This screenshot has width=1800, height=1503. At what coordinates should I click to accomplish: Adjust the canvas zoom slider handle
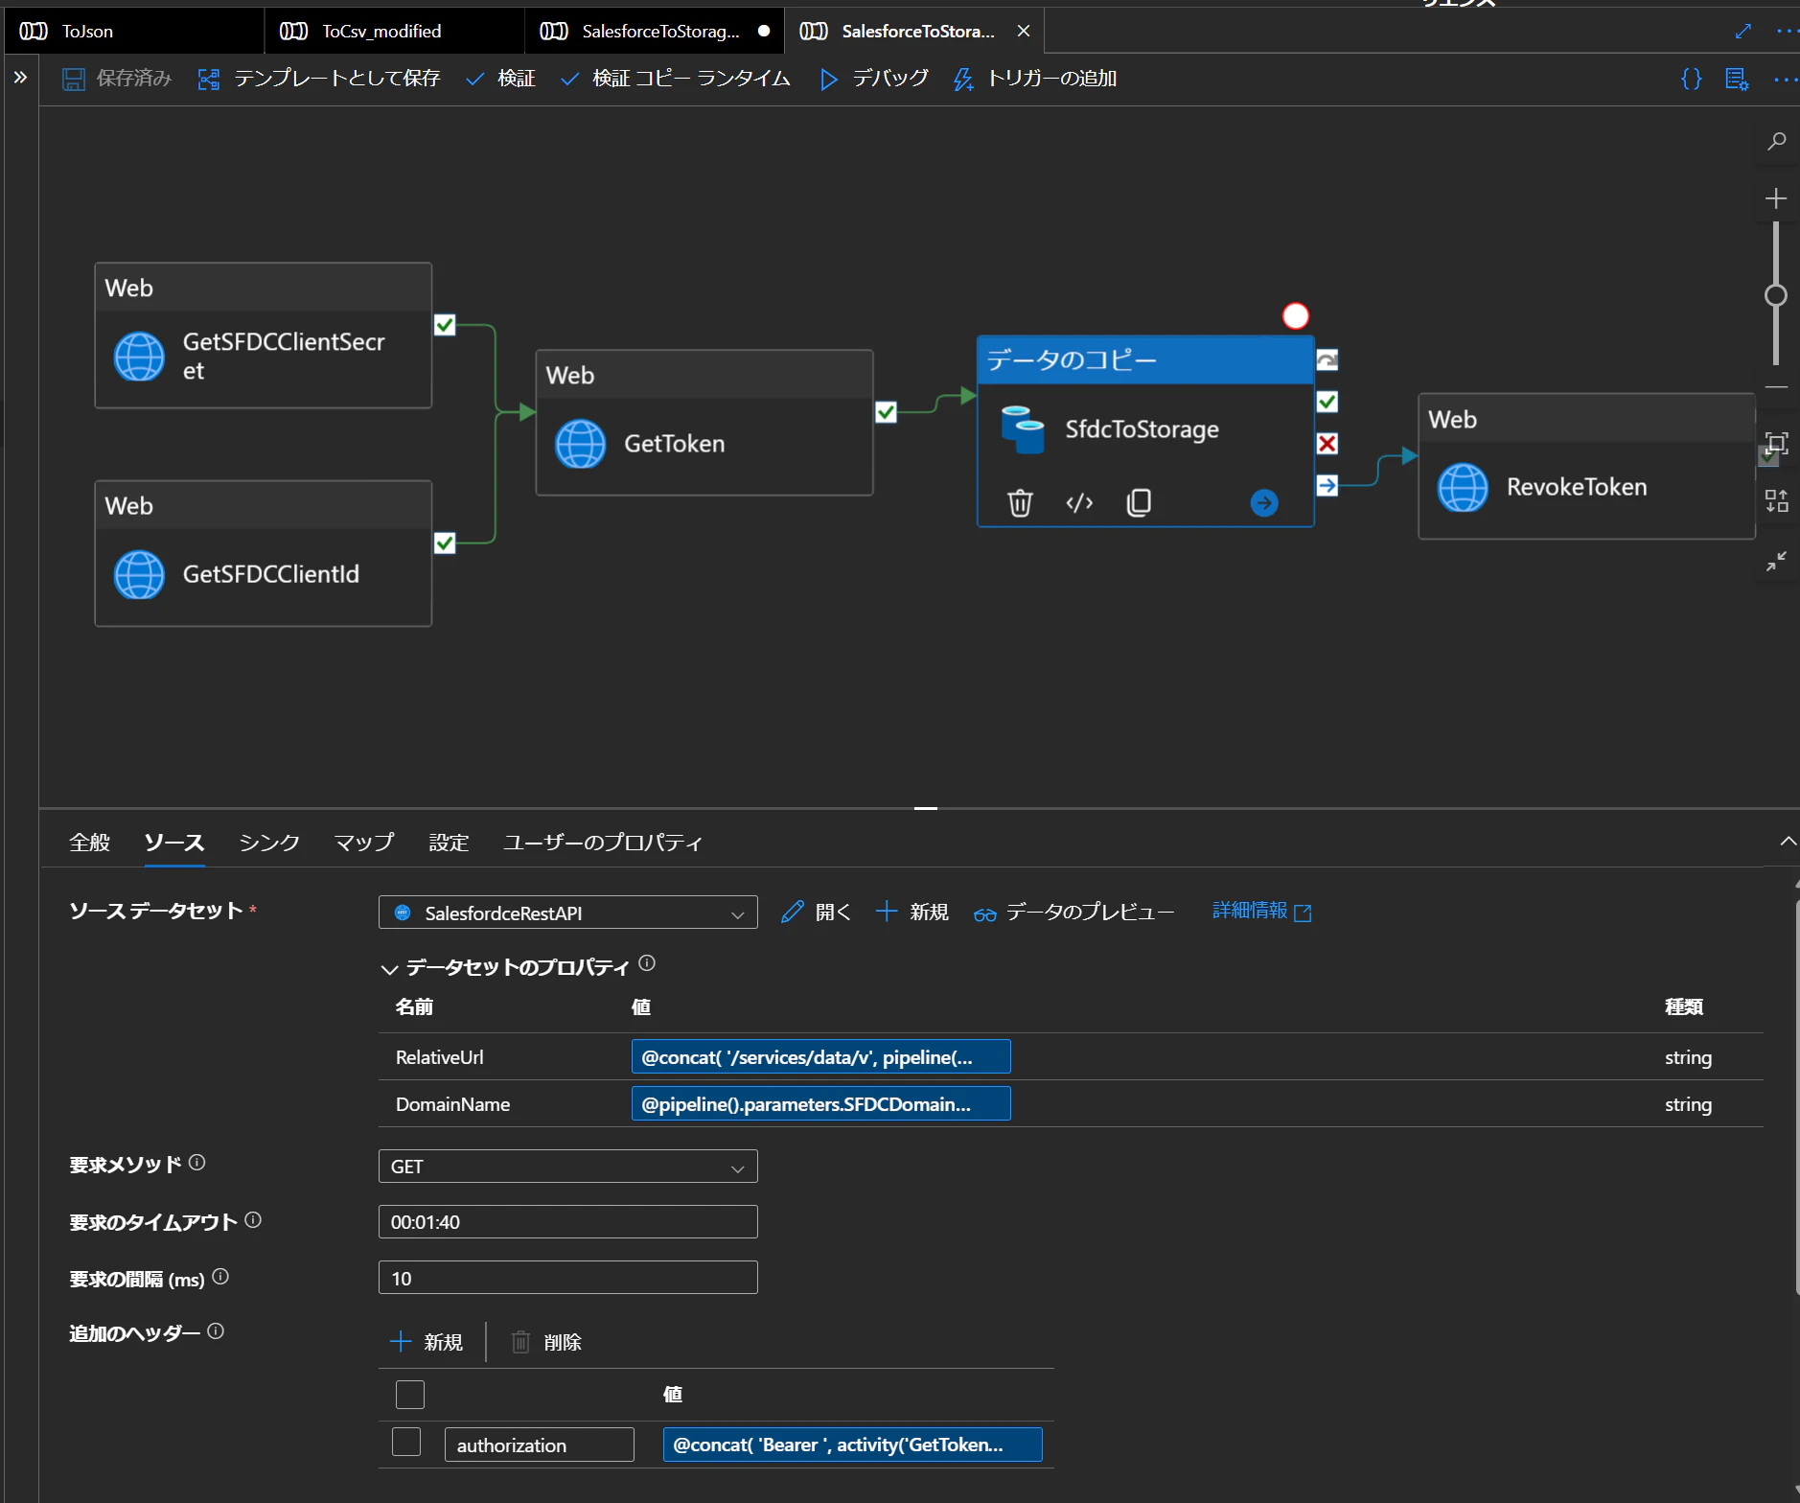click(x=1776, y=295)
